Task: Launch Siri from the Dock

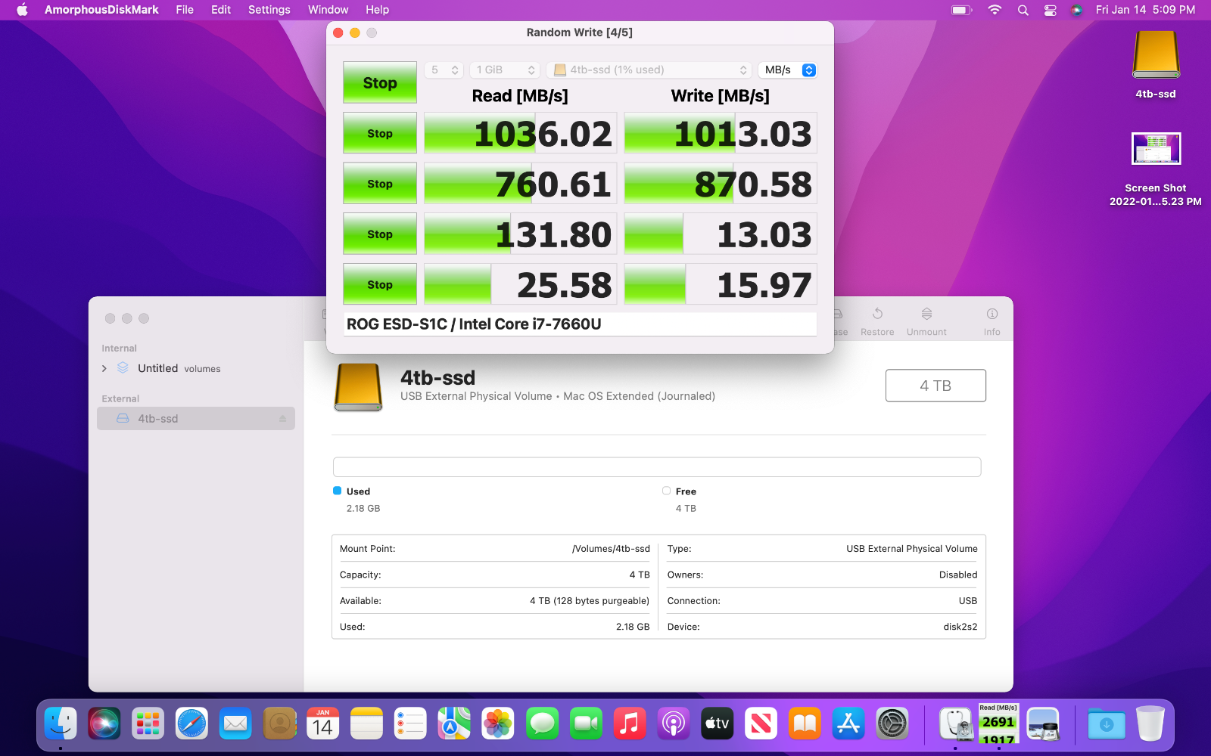Action: click(104, 724)
